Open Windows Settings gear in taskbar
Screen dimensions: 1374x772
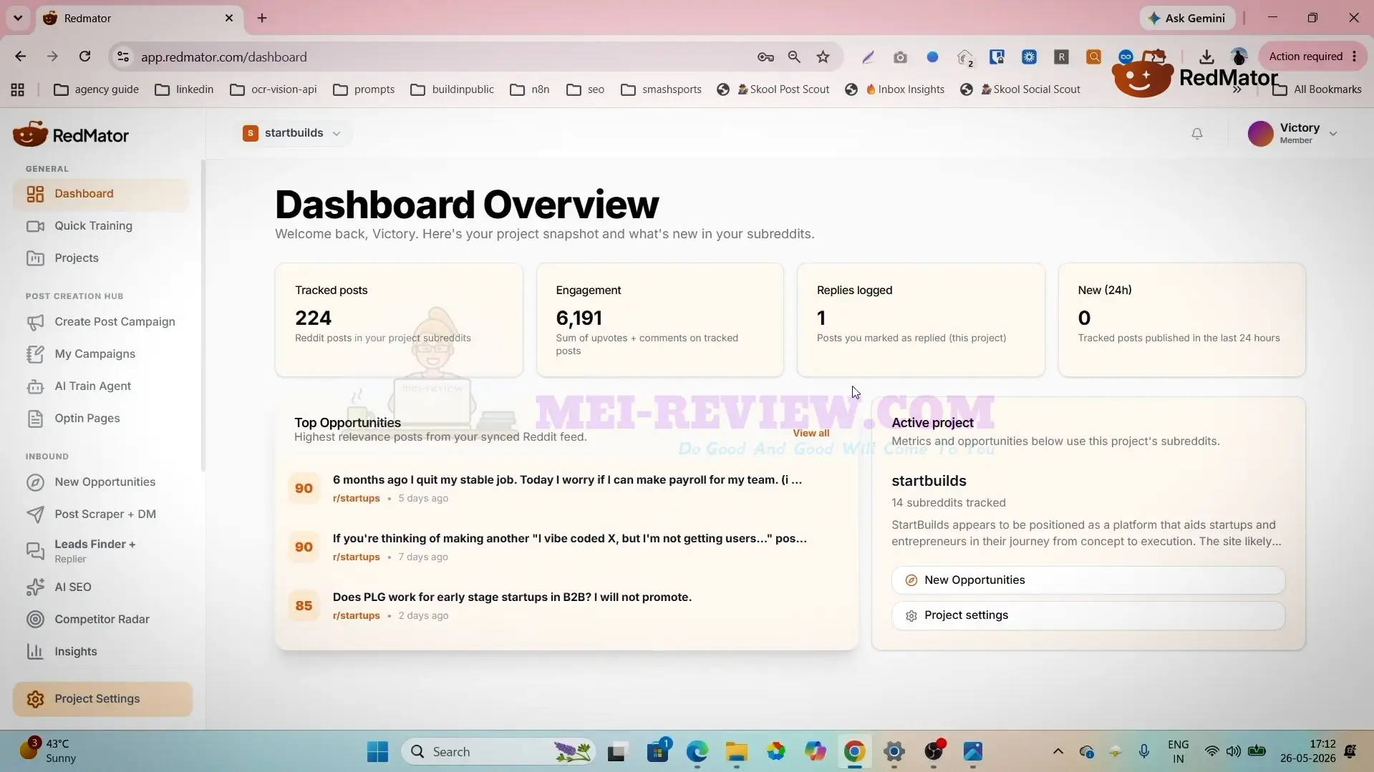tap(894, 751)
